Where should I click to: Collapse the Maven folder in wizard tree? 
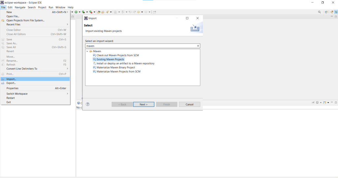[87, 51]
